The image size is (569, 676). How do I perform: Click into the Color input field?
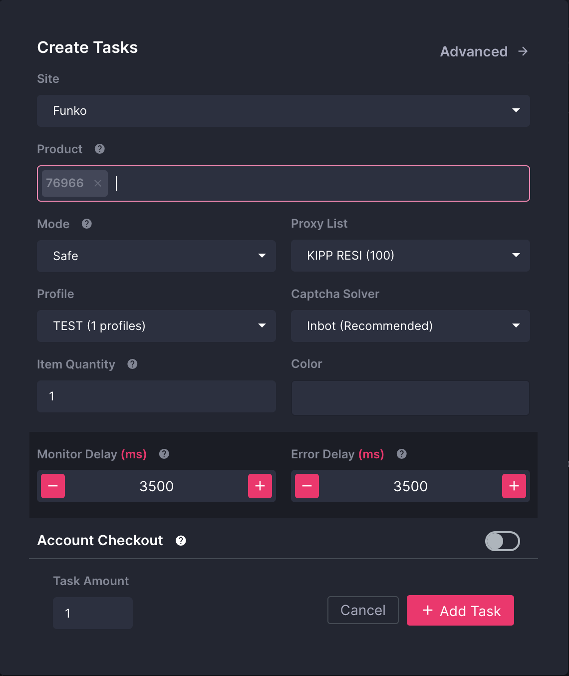[x=410, y=398]
